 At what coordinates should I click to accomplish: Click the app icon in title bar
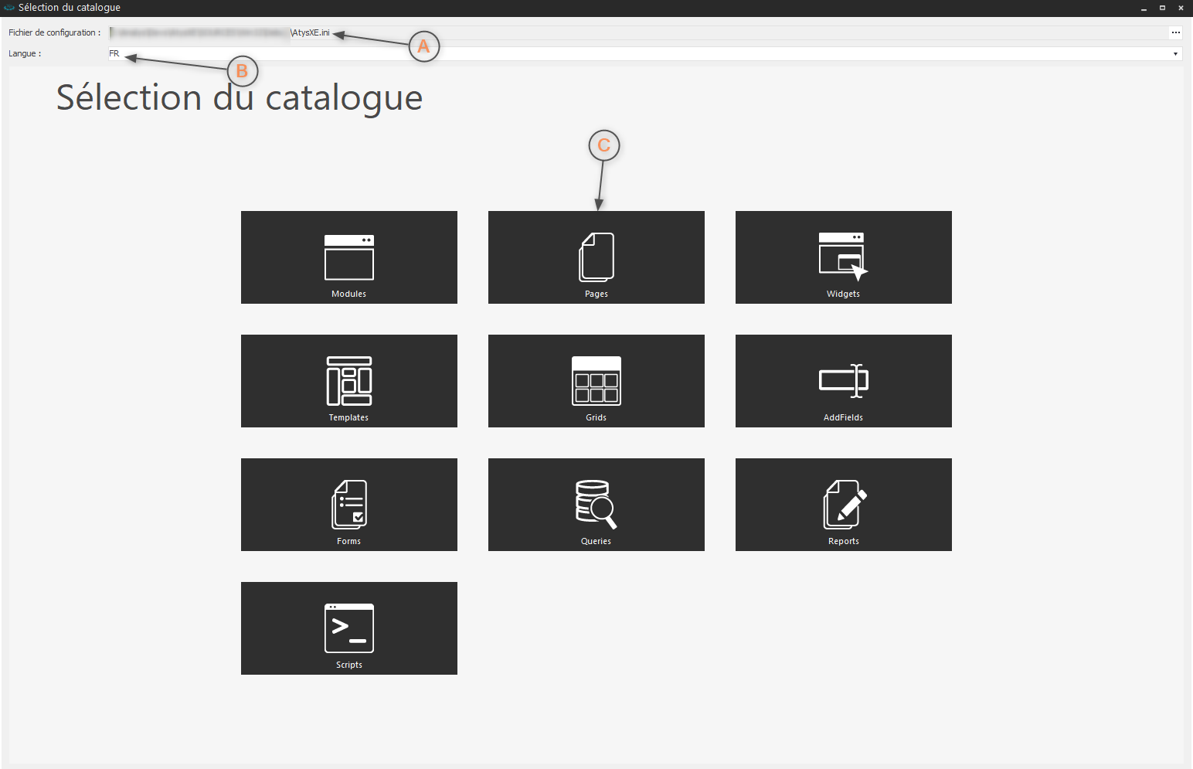9,8
